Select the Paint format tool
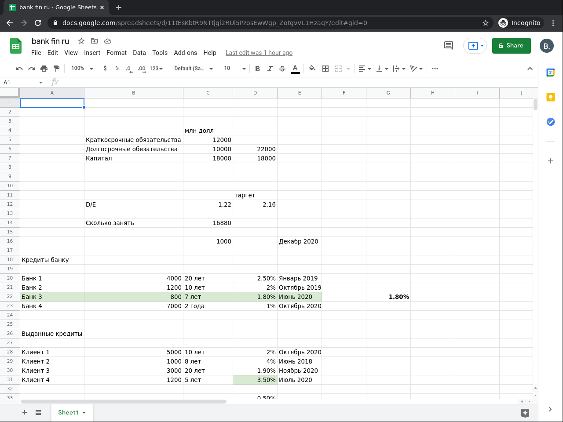 pos(56,69)
